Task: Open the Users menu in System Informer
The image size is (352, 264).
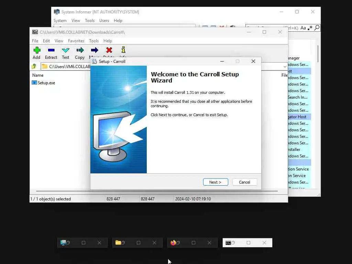Action: coord(104,21)
